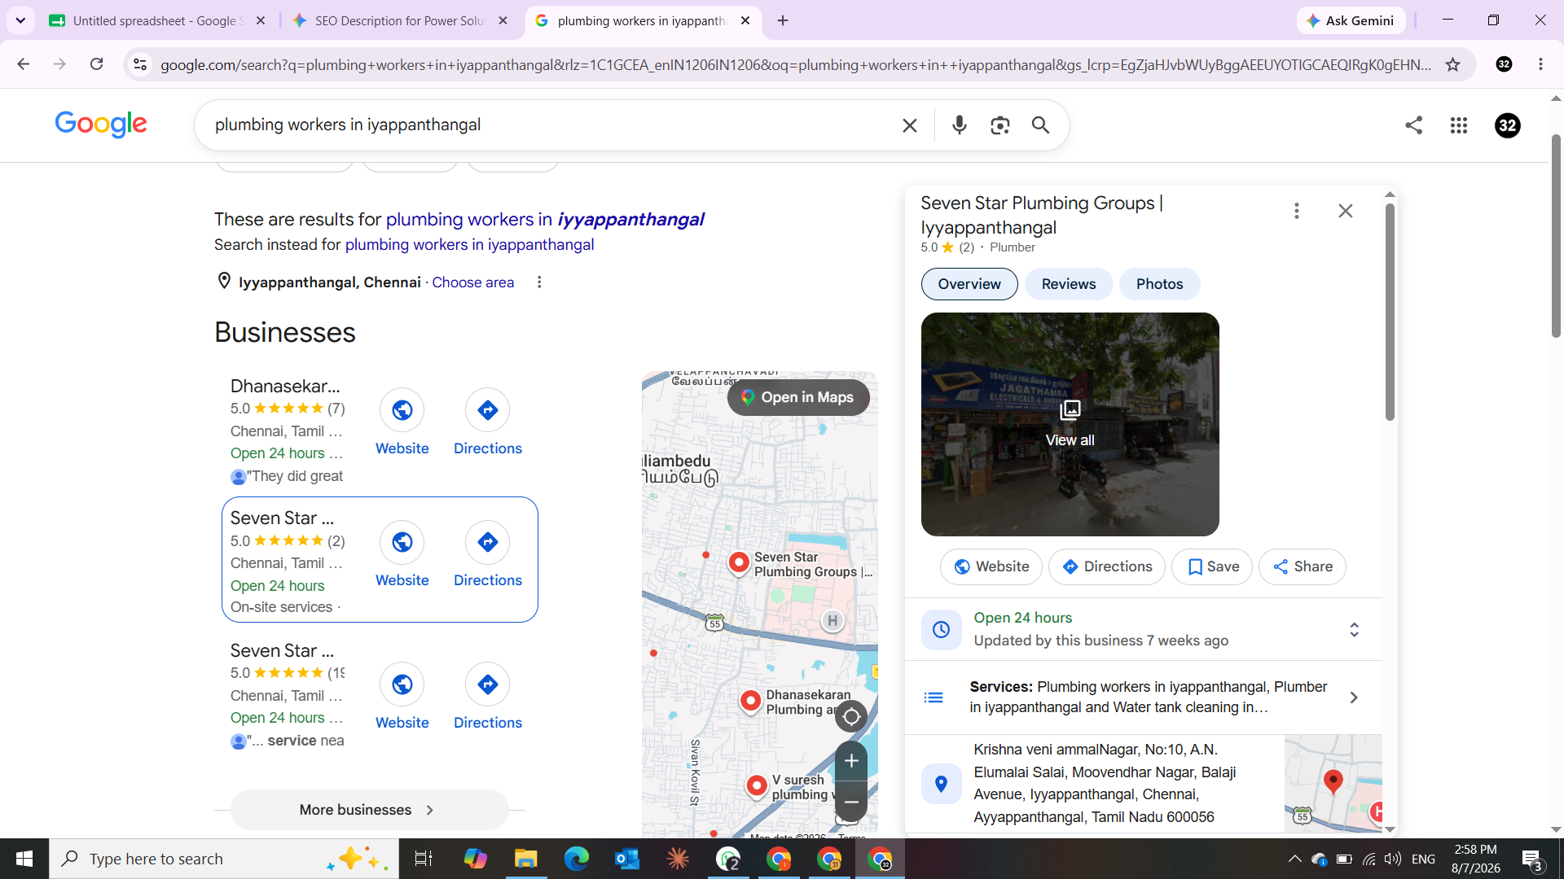Switch to Untitled spreadsheet browser tab
Image resolution: width=1564 pixels, height=879 pixels.
pos(158,20)
